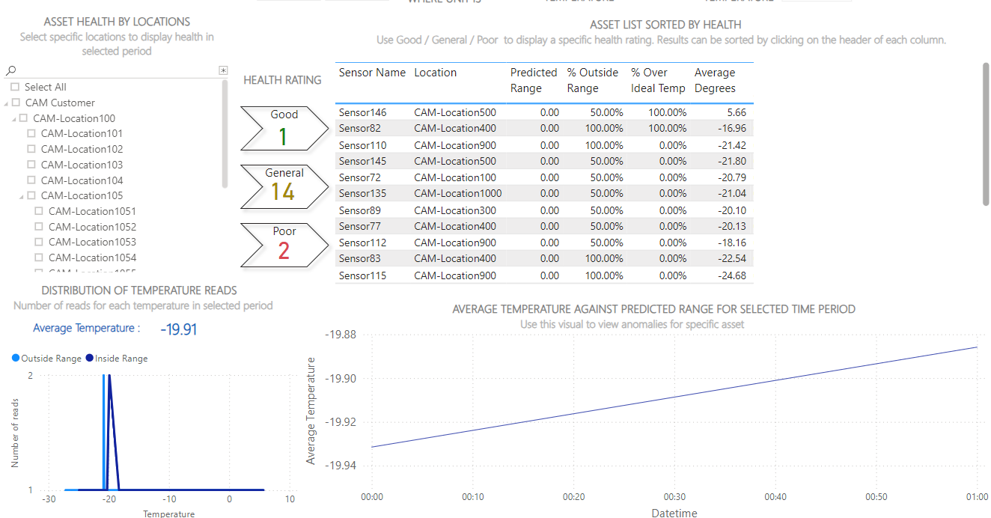Select the Good health rating arrow
The width and height of the screenshot is (991, 518).
284,129
